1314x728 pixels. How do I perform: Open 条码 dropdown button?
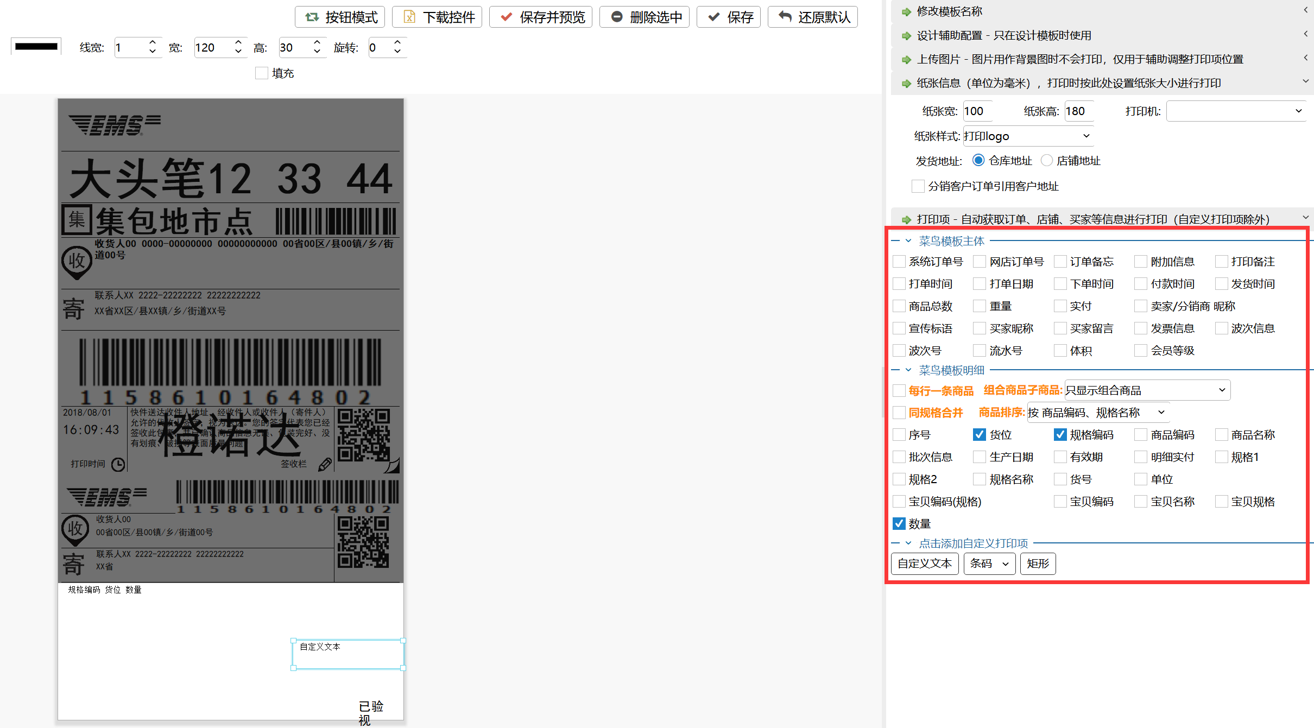[989, 564]
